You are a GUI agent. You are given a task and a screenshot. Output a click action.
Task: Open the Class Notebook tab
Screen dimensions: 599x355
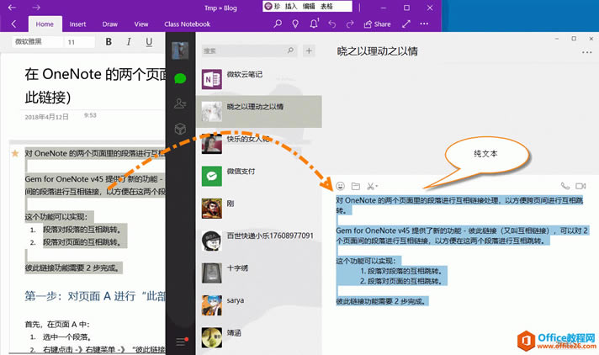(x=187, y=24)
